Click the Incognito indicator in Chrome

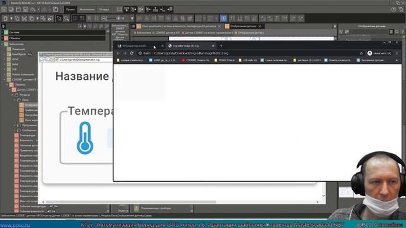379,53
